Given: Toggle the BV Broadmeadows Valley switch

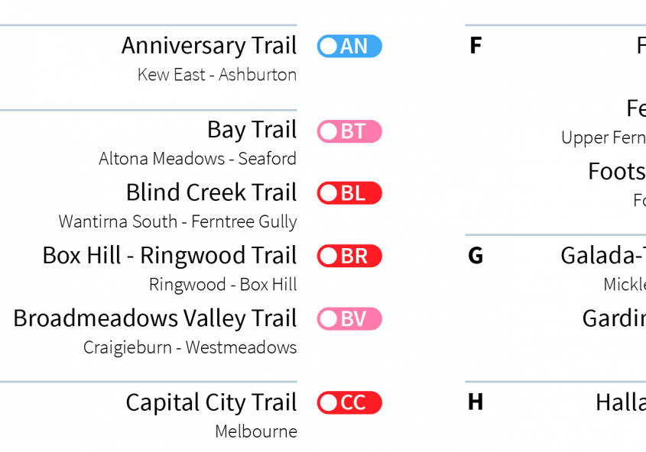Looking at the screenshot, I should click(x=349, y=318).
